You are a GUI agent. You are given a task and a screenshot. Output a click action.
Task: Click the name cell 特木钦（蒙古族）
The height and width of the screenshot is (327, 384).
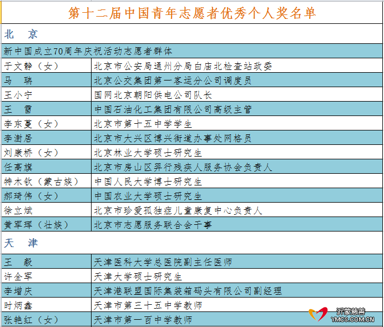pyautogui.click(x=47, y=181)
